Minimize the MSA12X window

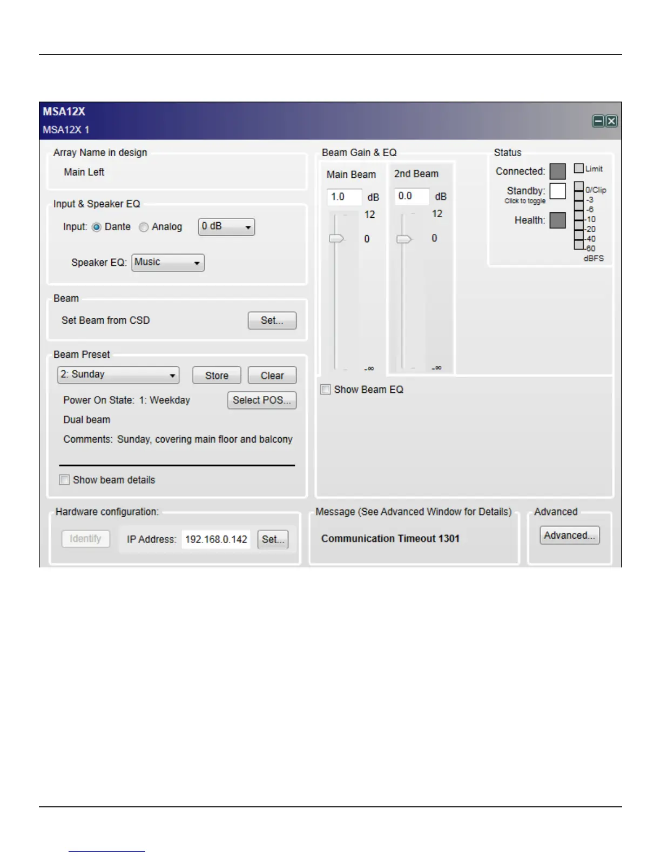tap(598, 121)
